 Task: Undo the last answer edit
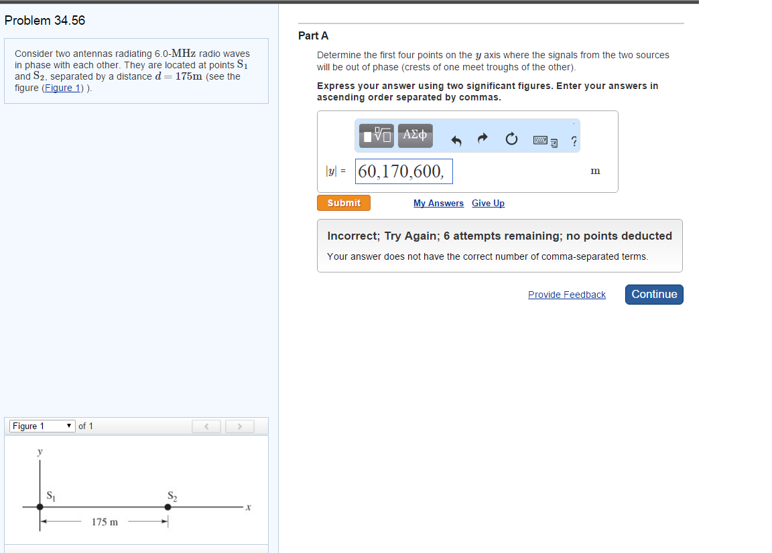(x=456, y=141)
